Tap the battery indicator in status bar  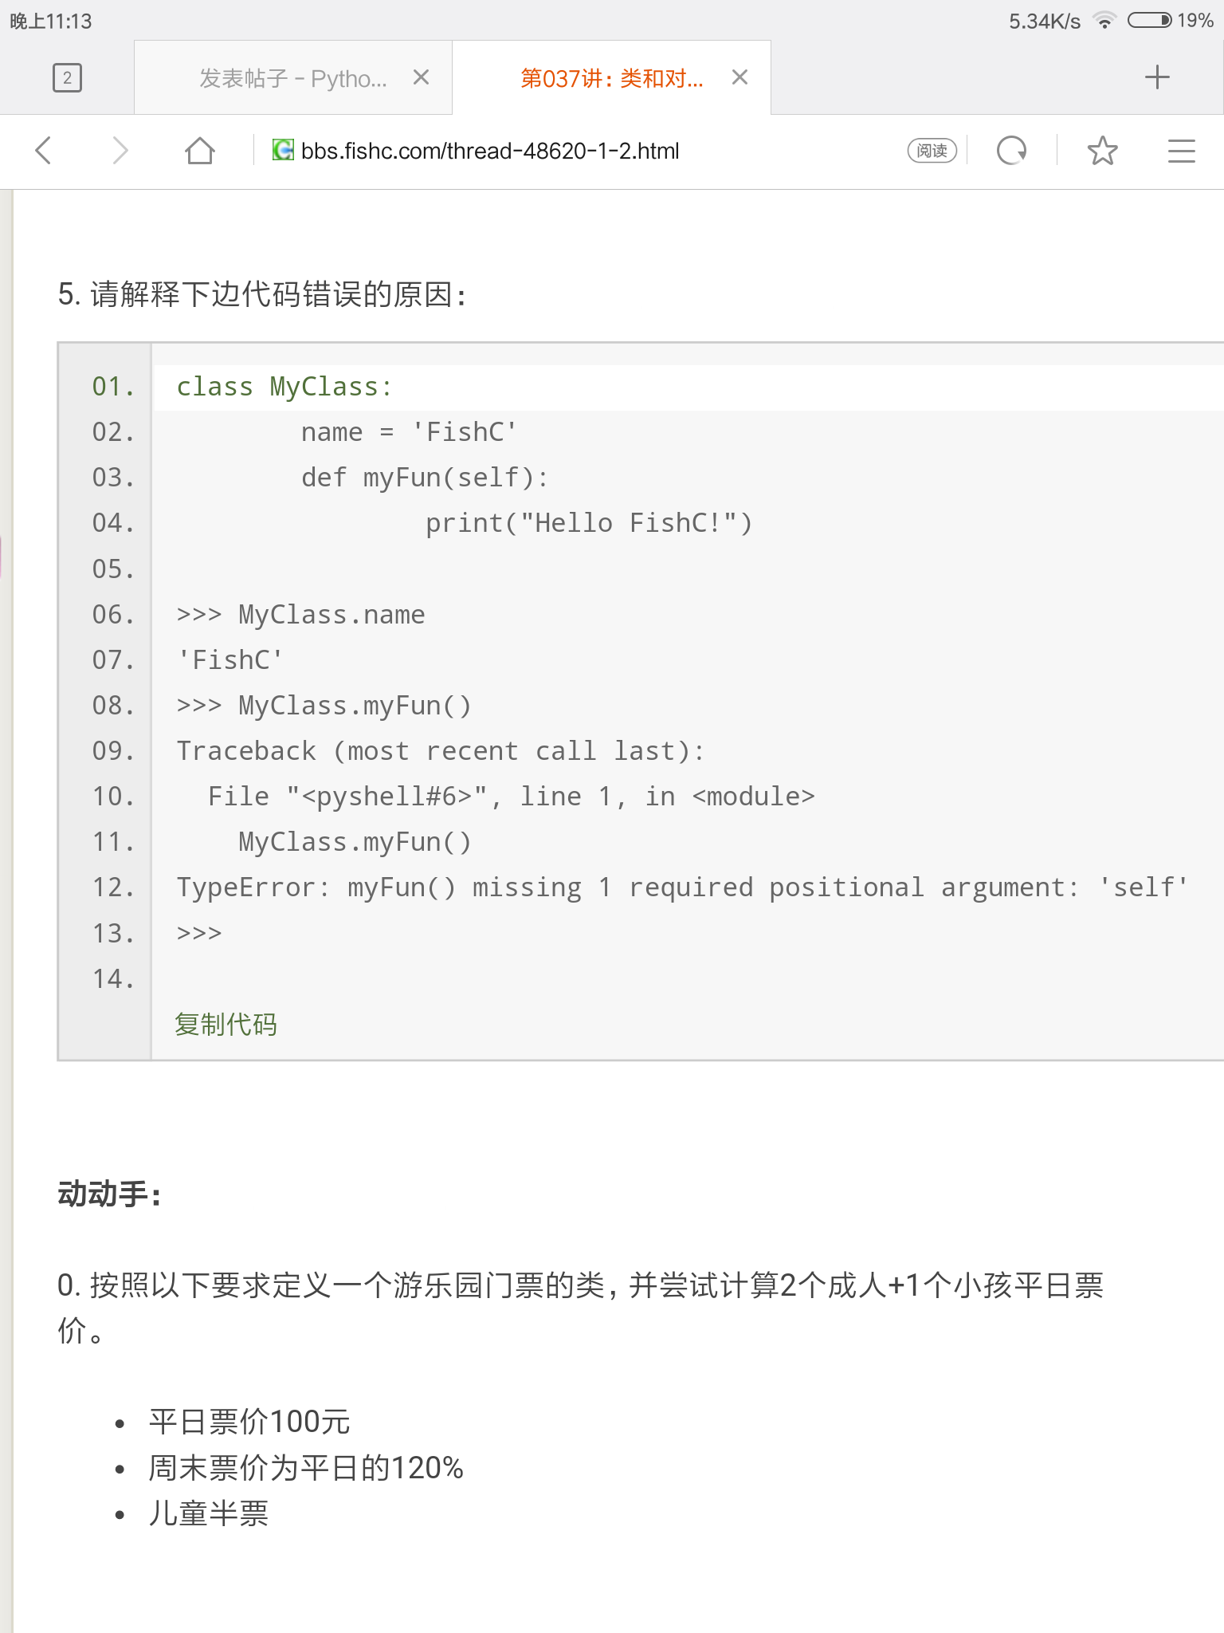pyautogui.click(x=1148, y=21)
